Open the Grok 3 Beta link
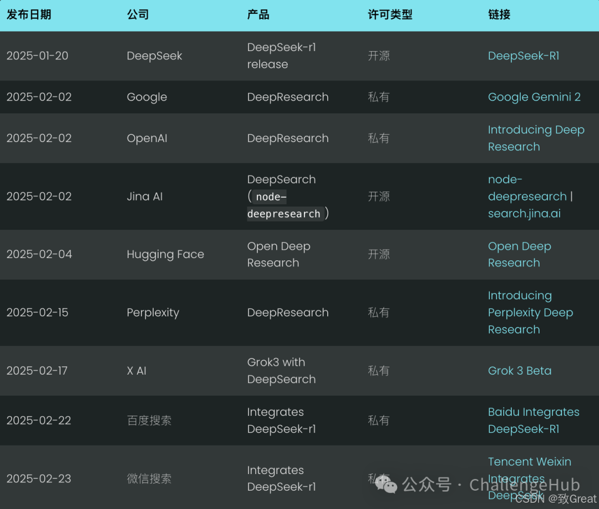 point(519,370)
